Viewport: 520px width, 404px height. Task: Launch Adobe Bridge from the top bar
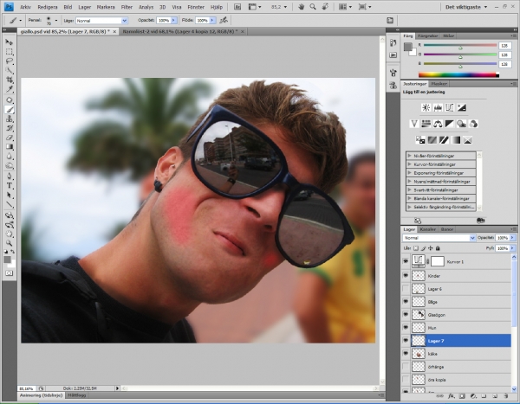tap(237, 7)
